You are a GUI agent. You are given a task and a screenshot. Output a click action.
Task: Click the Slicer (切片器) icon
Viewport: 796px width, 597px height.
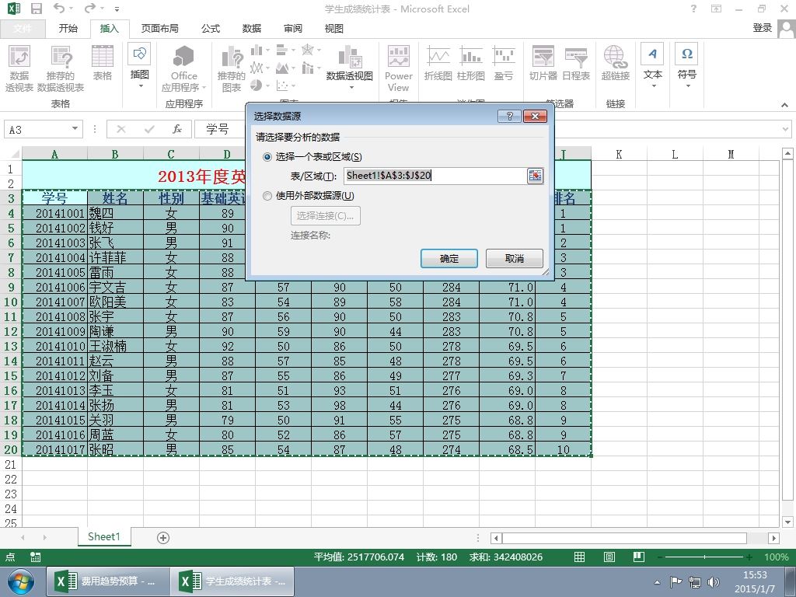tap(543, 64)
